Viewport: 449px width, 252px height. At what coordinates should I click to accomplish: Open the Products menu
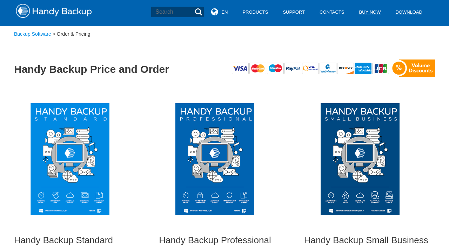coord(255,12)
